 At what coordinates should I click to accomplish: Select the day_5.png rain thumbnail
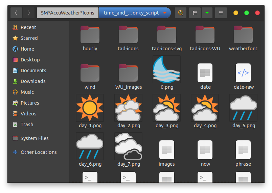pyautogui.click(x=243, y=108)
